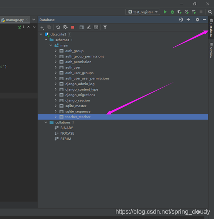Select the django_session table
Screen dimensions: 214x219
click(78, 100)
